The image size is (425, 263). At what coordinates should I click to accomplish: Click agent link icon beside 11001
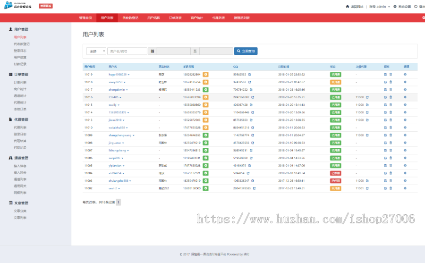[367, 188]
